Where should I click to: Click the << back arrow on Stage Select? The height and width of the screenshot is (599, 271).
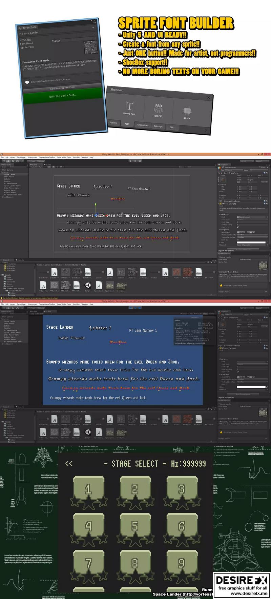(x=69, y=464)
